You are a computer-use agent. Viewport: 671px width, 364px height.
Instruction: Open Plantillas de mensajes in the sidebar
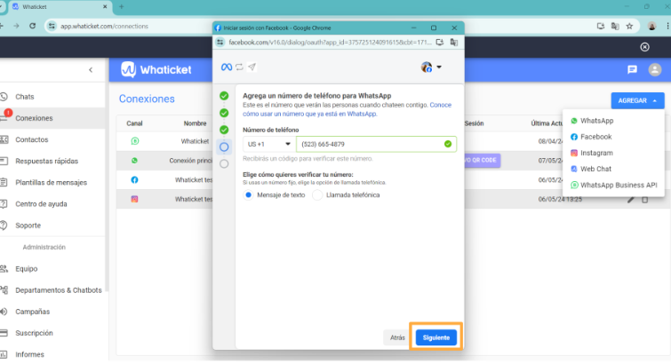click(x=51, y=182)
